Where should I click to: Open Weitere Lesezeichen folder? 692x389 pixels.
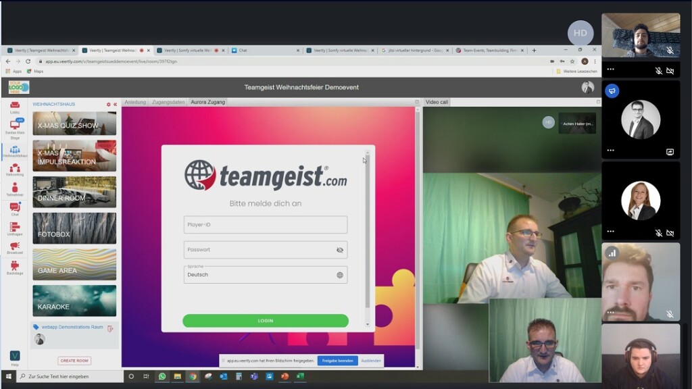(x=576, y=71)
